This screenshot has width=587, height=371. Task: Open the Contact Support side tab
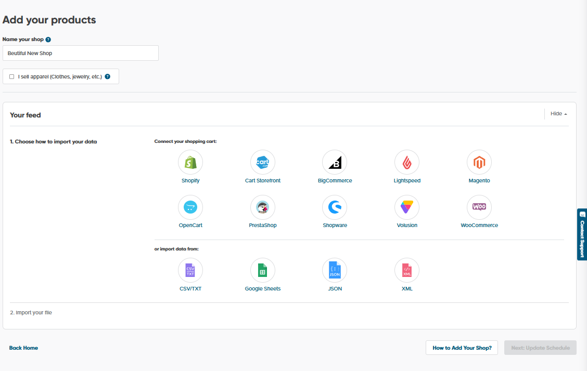click(582, 235)
